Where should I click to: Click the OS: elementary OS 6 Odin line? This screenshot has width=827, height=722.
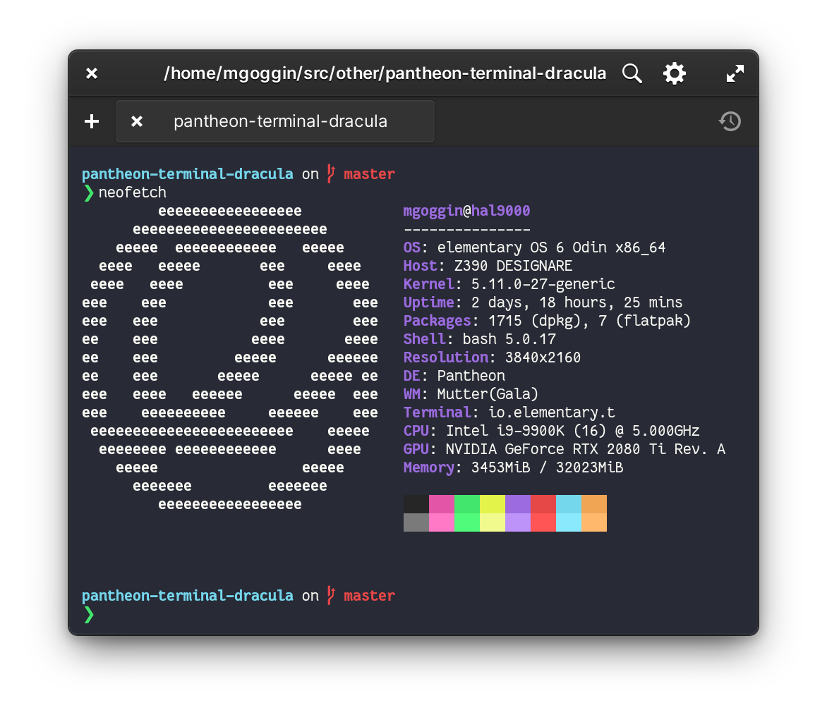pos(534,247)
